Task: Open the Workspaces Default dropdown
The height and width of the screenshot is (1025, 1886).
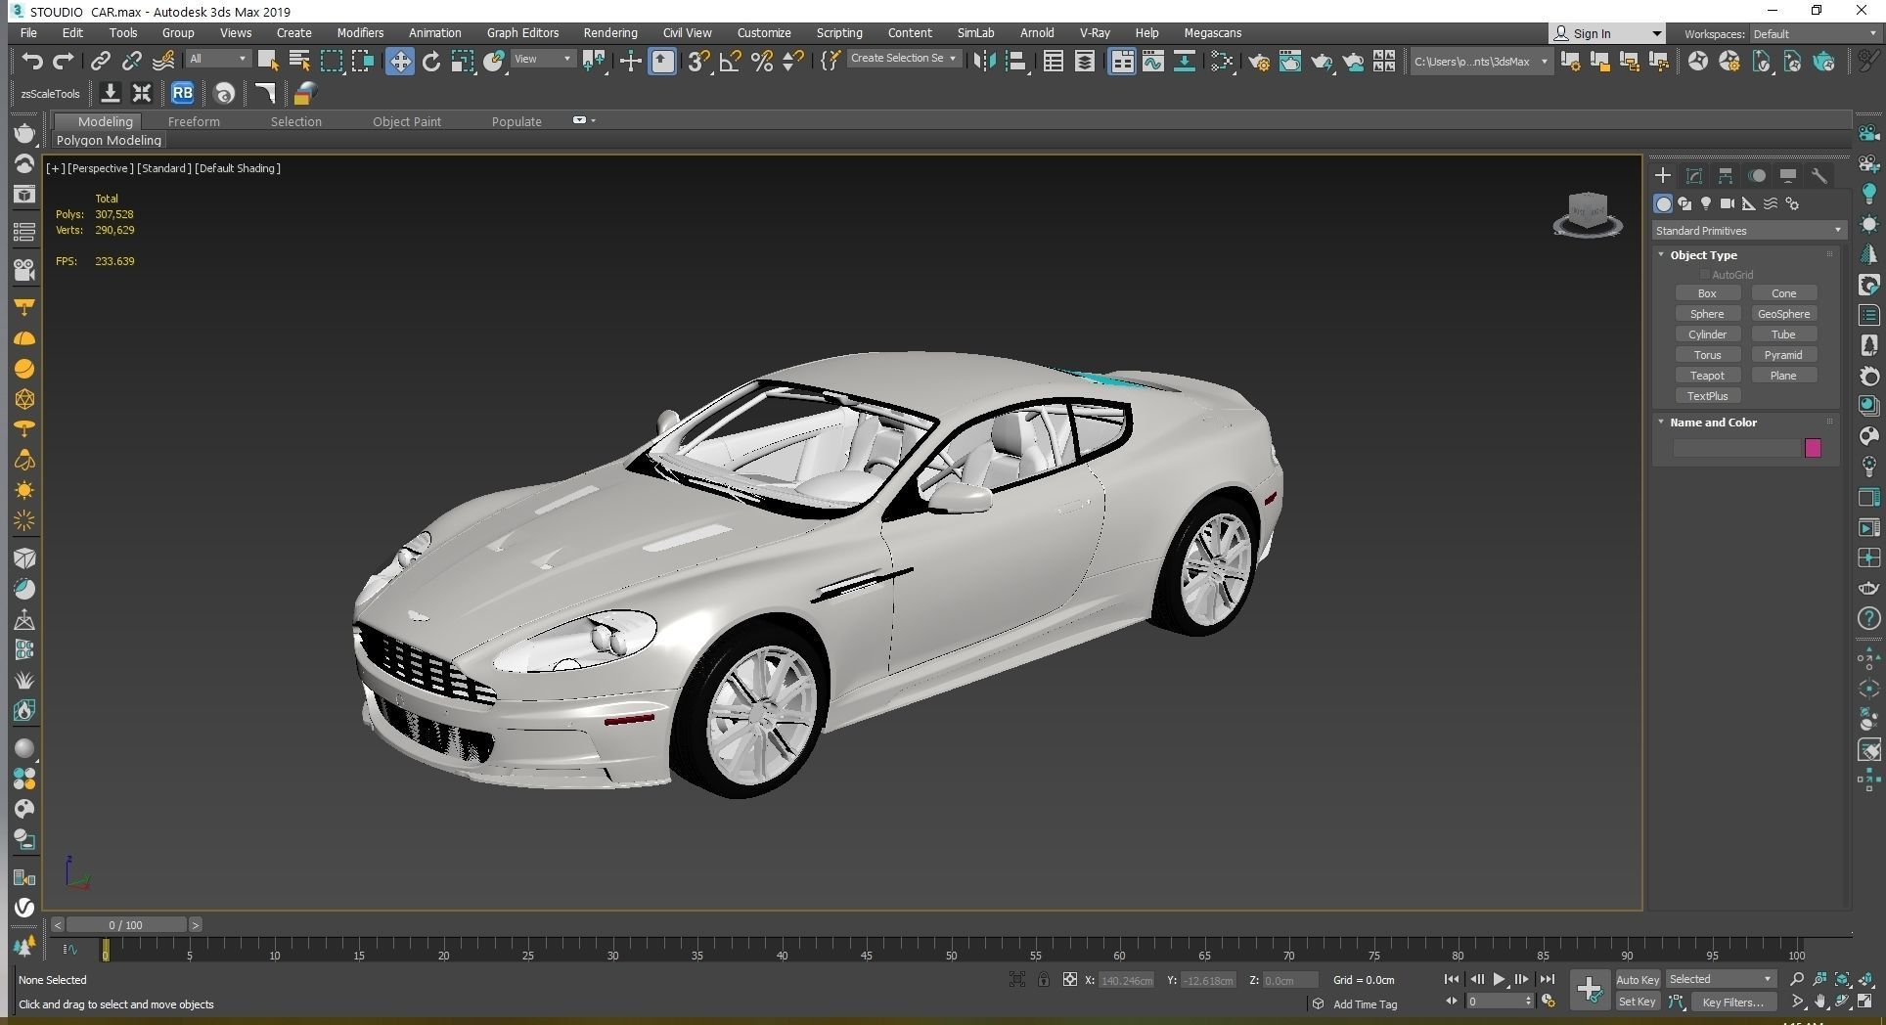Action: (1814, 33)
